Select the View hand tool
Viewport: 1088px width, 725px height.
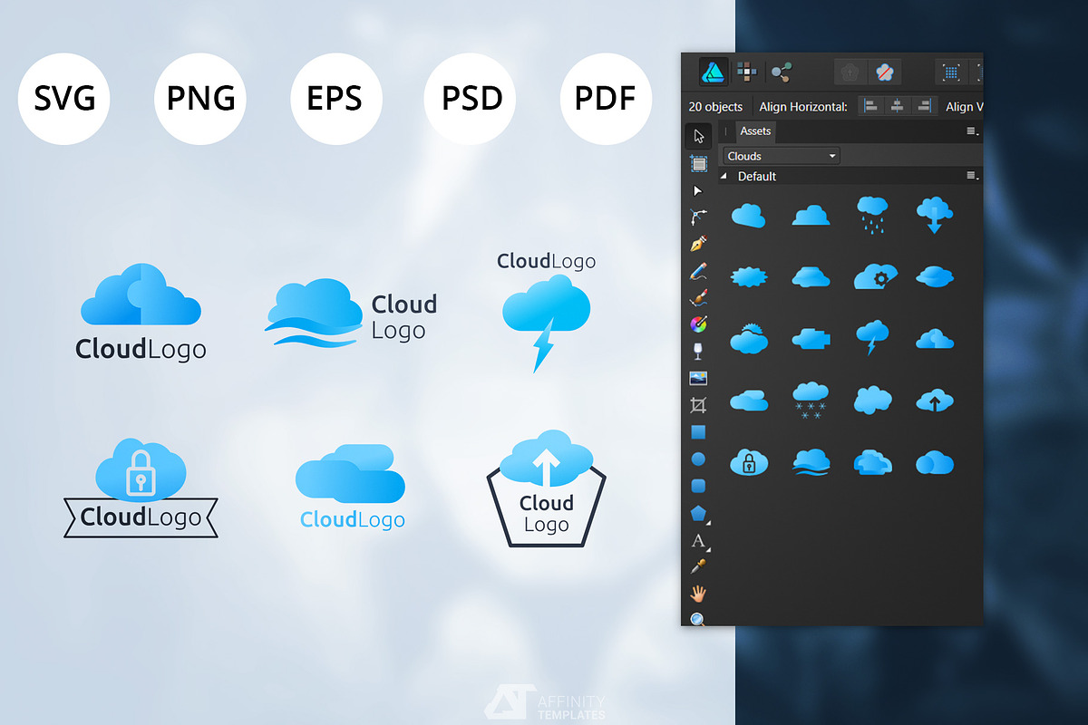click(698, 594)
